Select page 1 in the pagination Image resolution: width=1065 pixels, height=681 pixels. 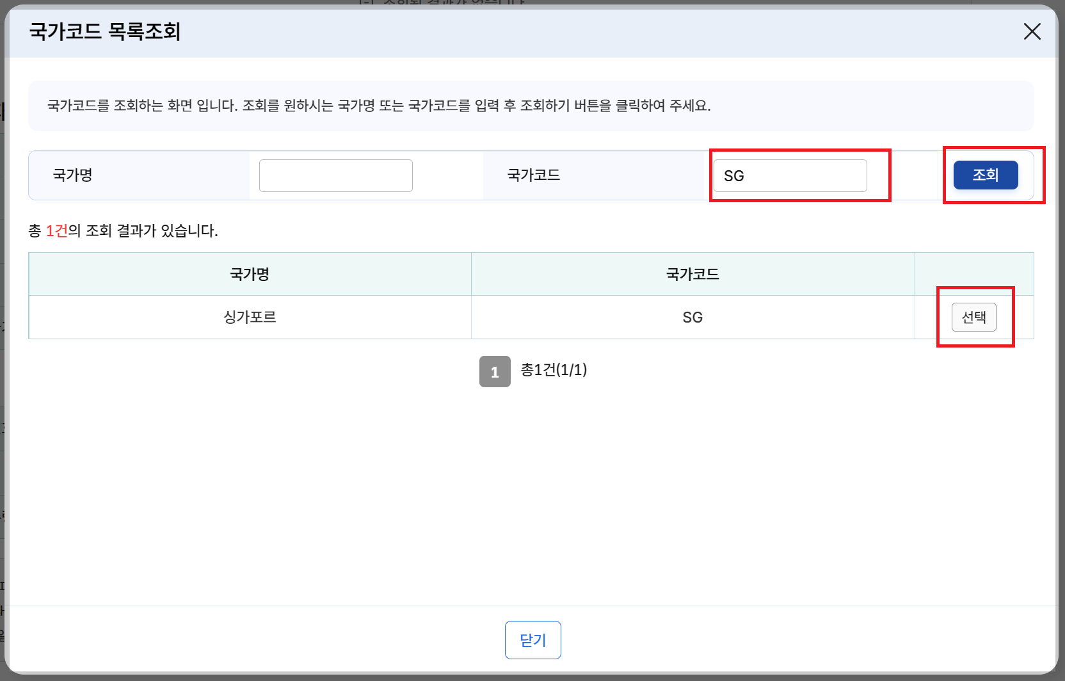494,371
